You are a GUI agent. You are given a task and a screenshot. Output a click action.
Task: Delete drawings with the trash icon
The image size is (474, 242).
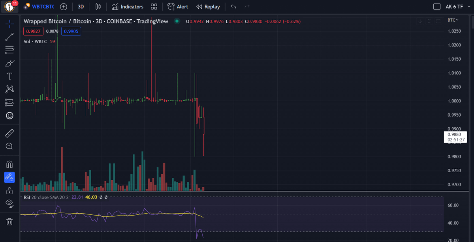(x=9, y=222)
